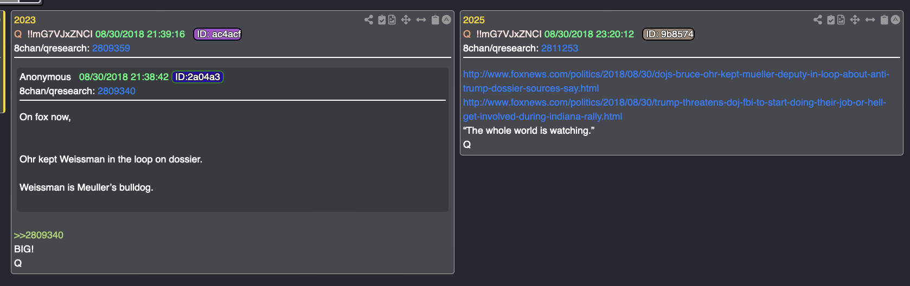910x286 pixels.
Task: Click the purple ID: ac4acf badge
Action: tap(217, 34)
